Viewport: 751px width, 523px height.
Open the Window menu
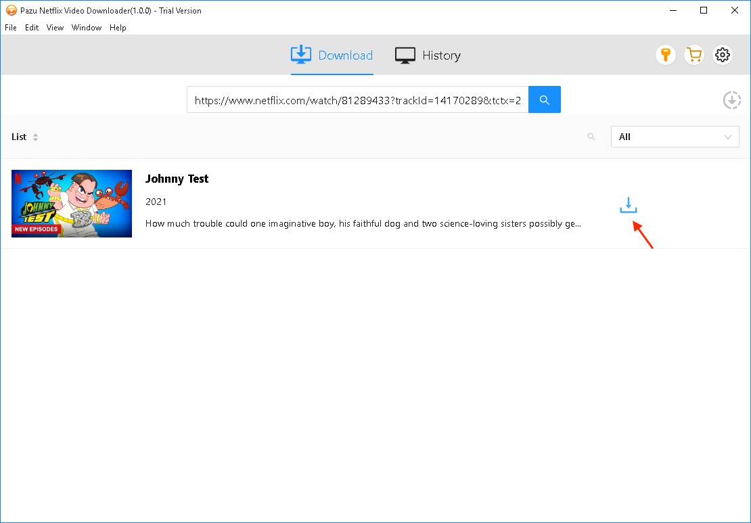coord(87,28)
